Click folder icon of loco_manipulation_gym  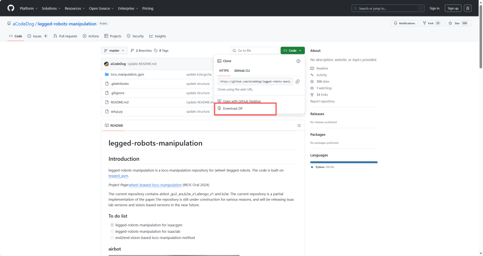click(106, 75)
